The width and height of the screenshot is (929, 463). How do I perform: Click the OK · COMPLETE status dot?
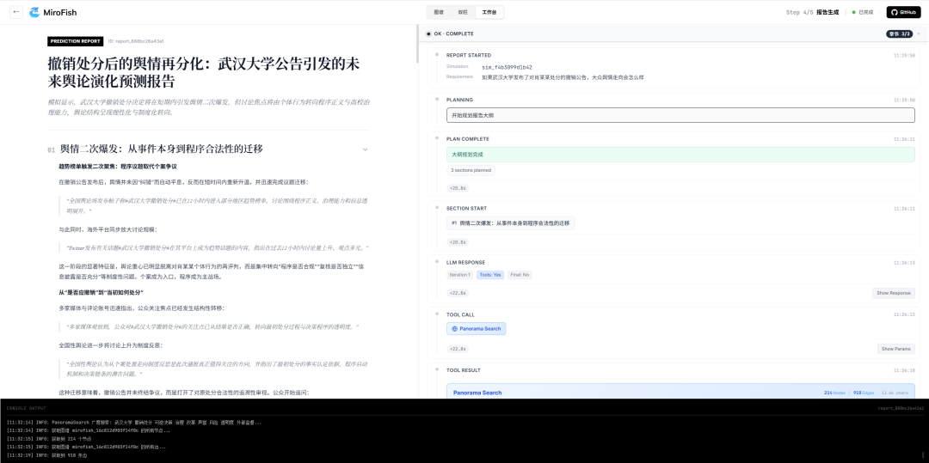[x=428, y=34]
